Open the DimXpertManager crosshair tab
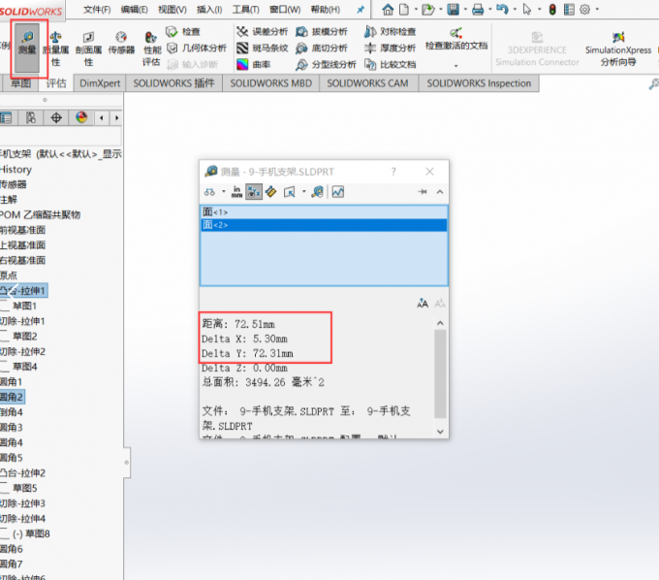 pos(56,117)
